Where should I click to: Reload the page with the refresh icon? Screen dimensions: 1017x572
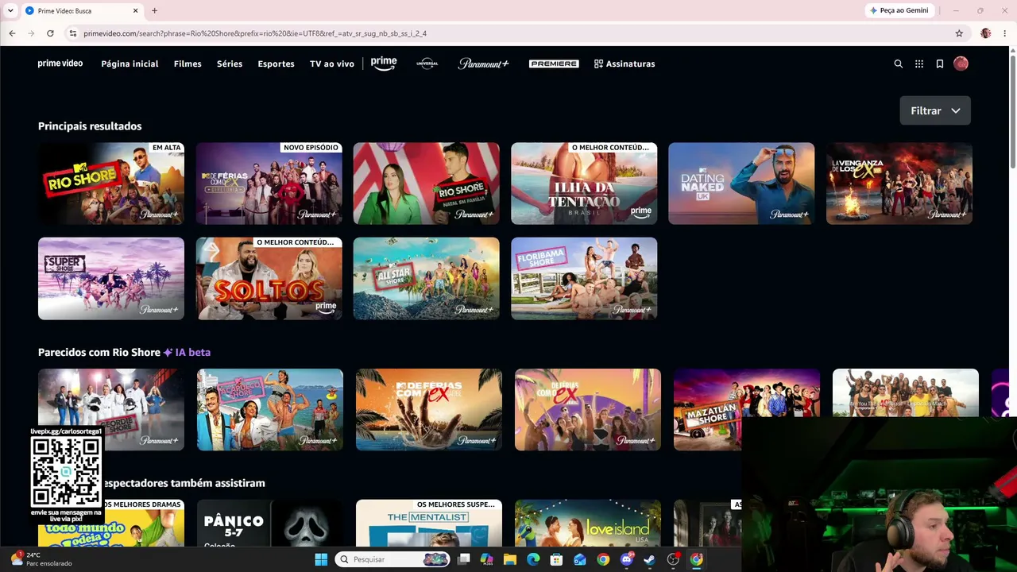click(50, 33)
